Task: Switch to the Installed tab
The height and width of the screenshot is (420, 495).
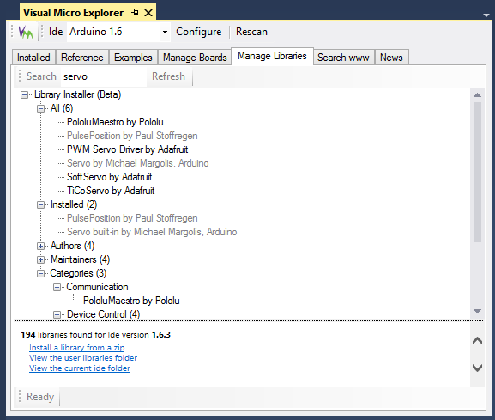Action: tap(33, 58)
